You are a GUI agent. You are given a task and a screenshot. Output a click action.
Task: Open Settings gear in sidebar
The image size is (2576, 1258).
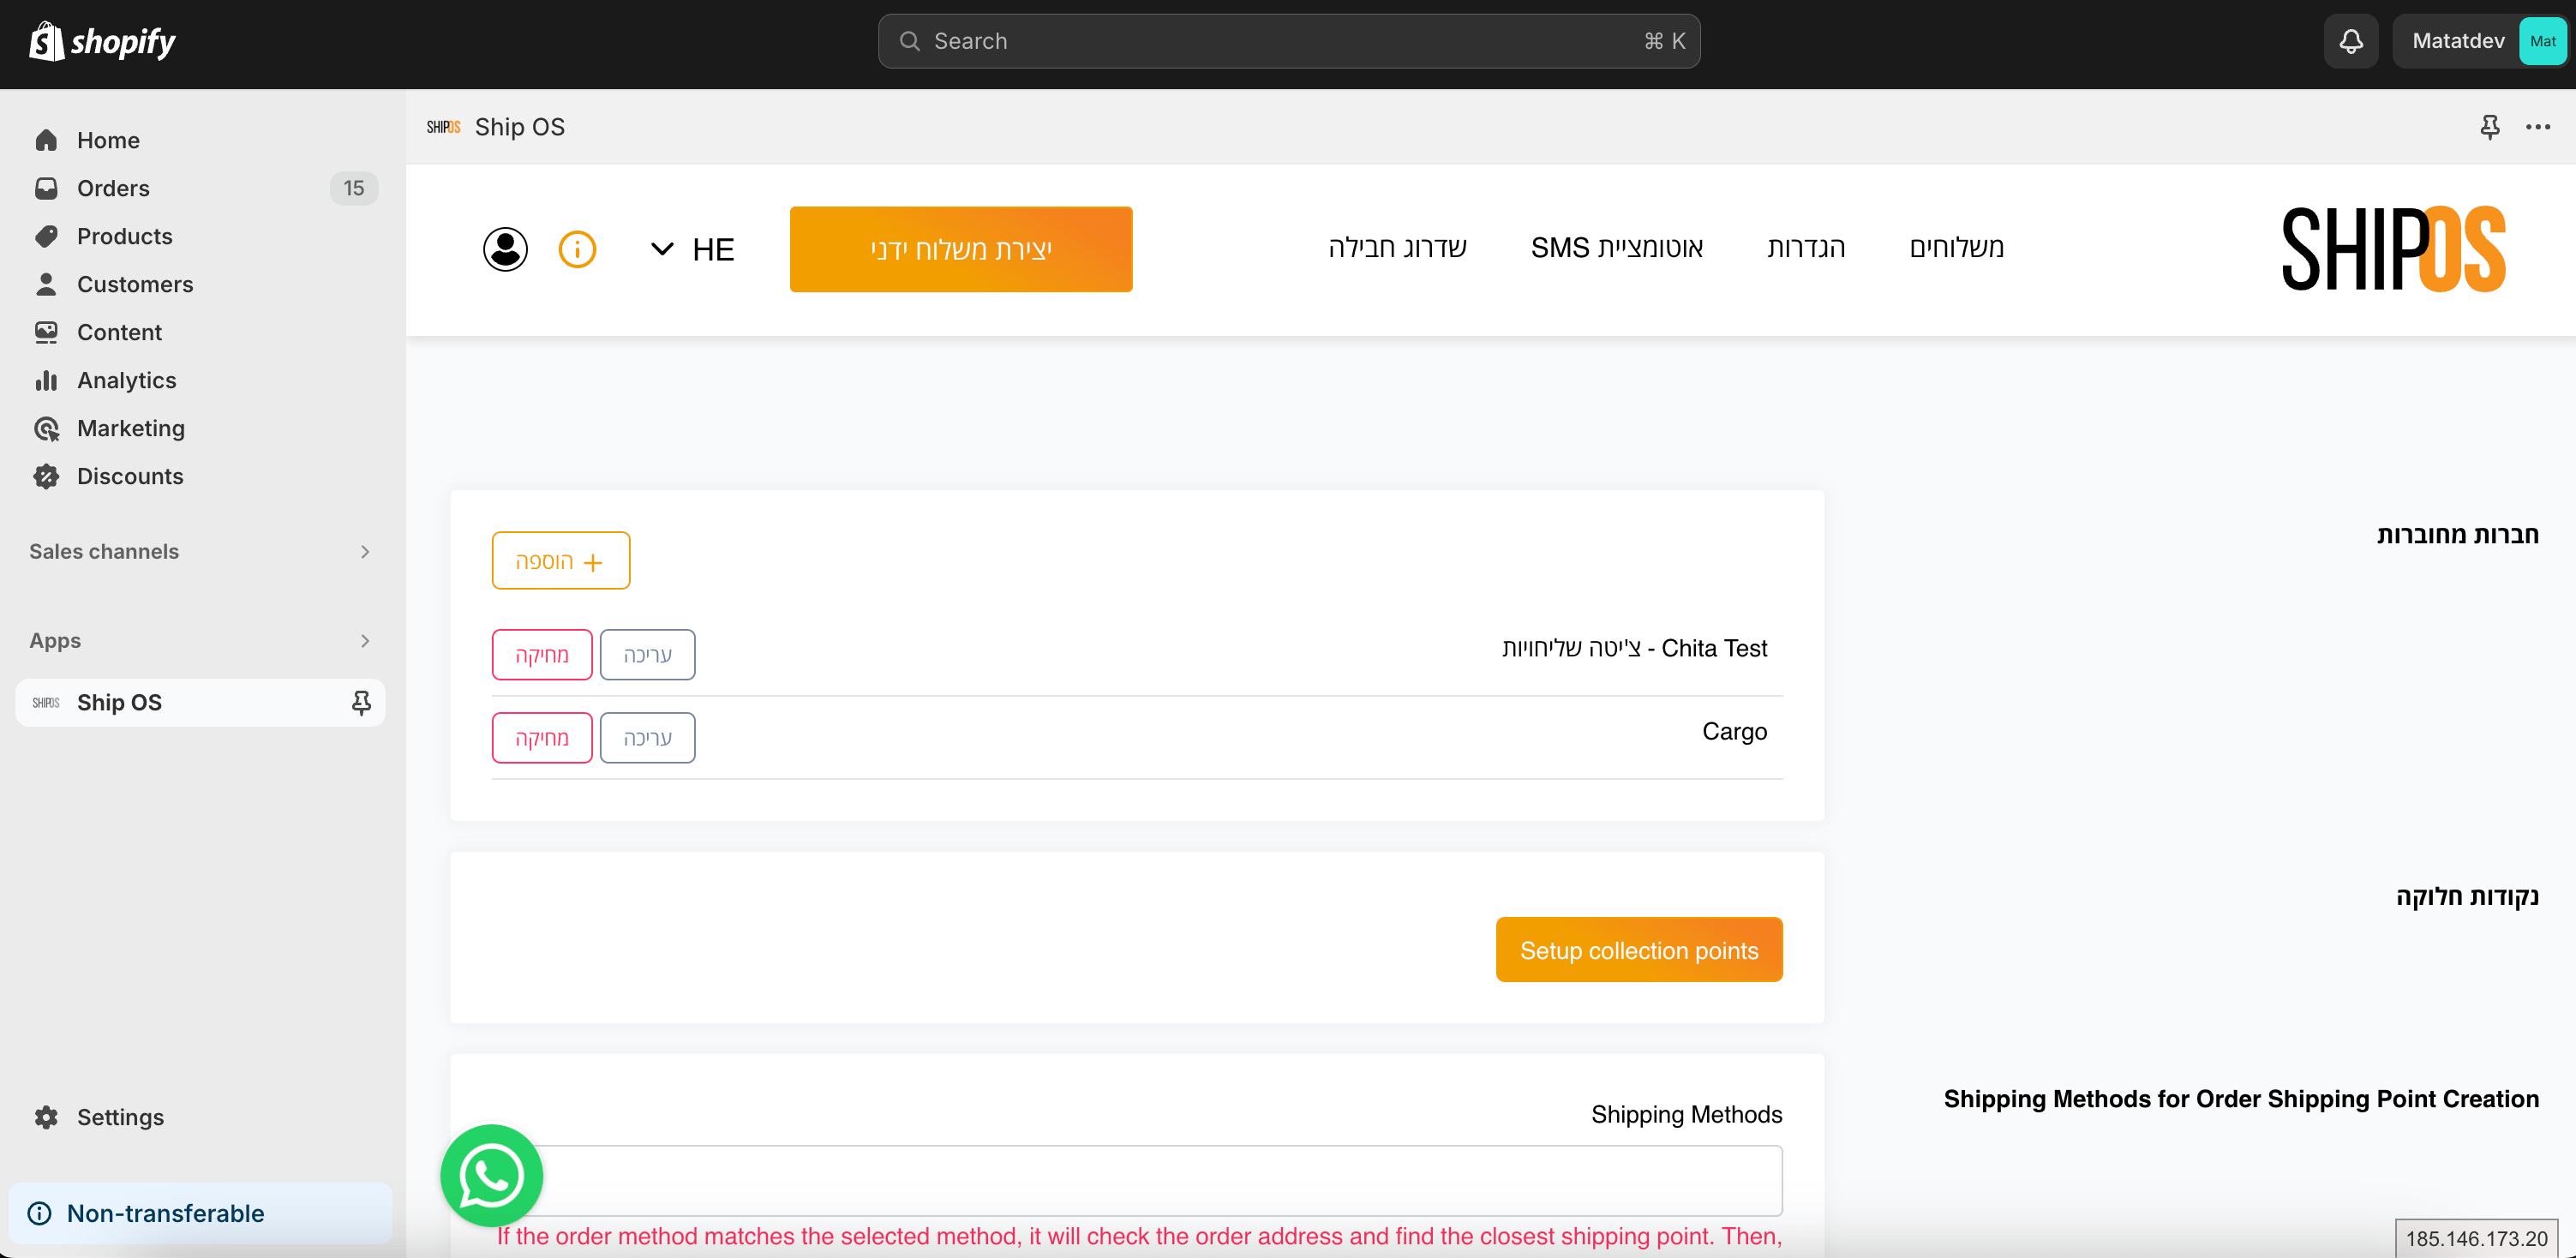coord(46,1117)
